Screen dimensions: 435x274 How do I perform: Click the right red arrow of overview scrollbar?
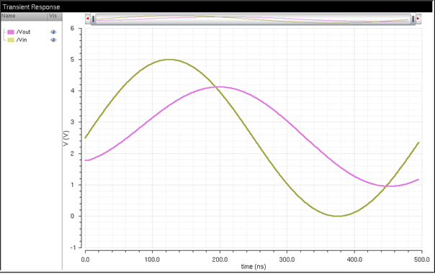(x=418, y=19)
